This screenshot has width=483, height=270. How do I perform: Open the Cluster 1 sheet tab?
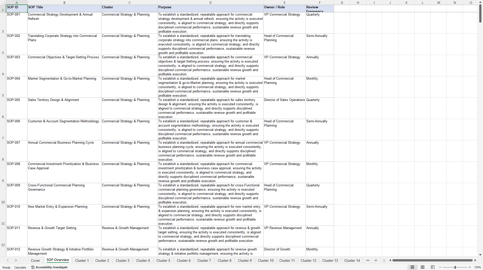pyautogui.click(x=82, y=260)
